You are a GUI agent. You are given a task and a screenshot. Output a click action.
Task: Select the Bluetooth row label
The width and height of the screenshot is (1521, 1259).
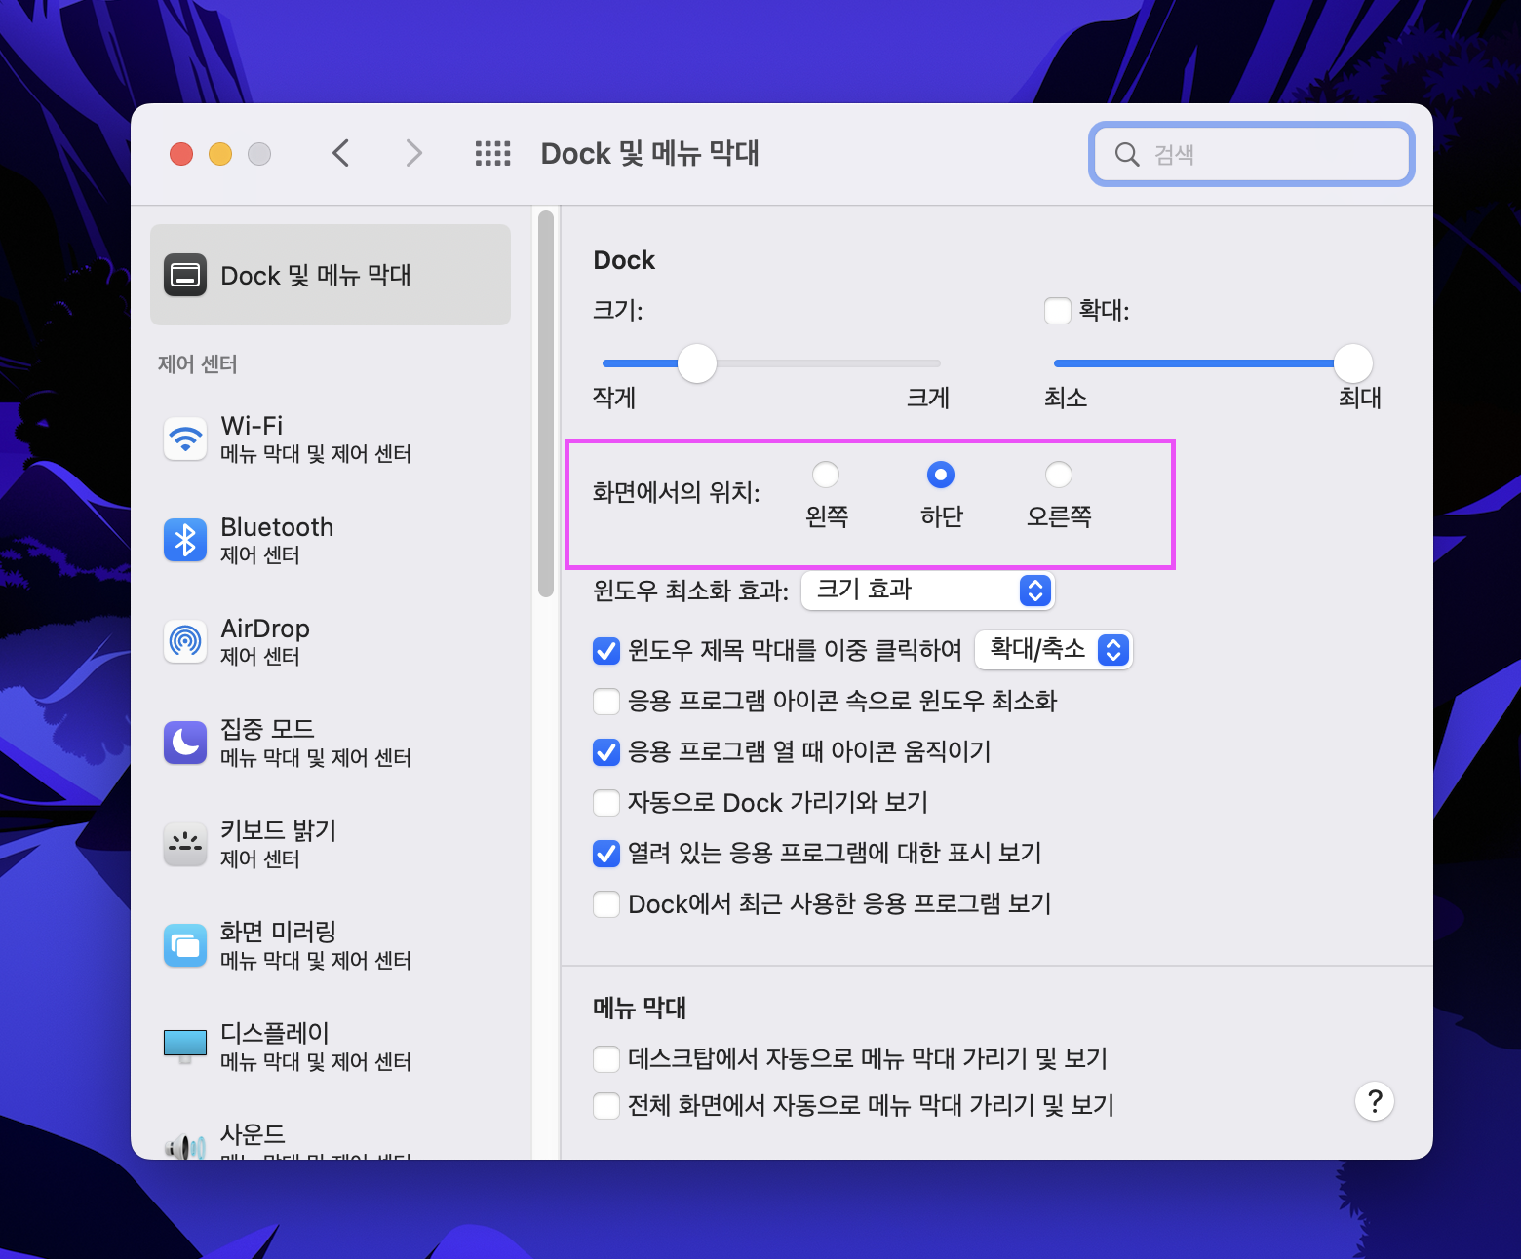click(277, 527)
